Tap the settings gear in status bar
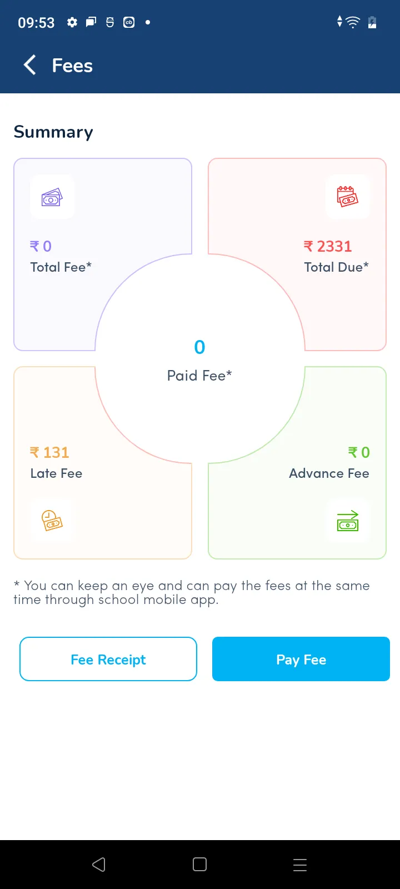Screen dimensions: 400x889 coord(72,22)
